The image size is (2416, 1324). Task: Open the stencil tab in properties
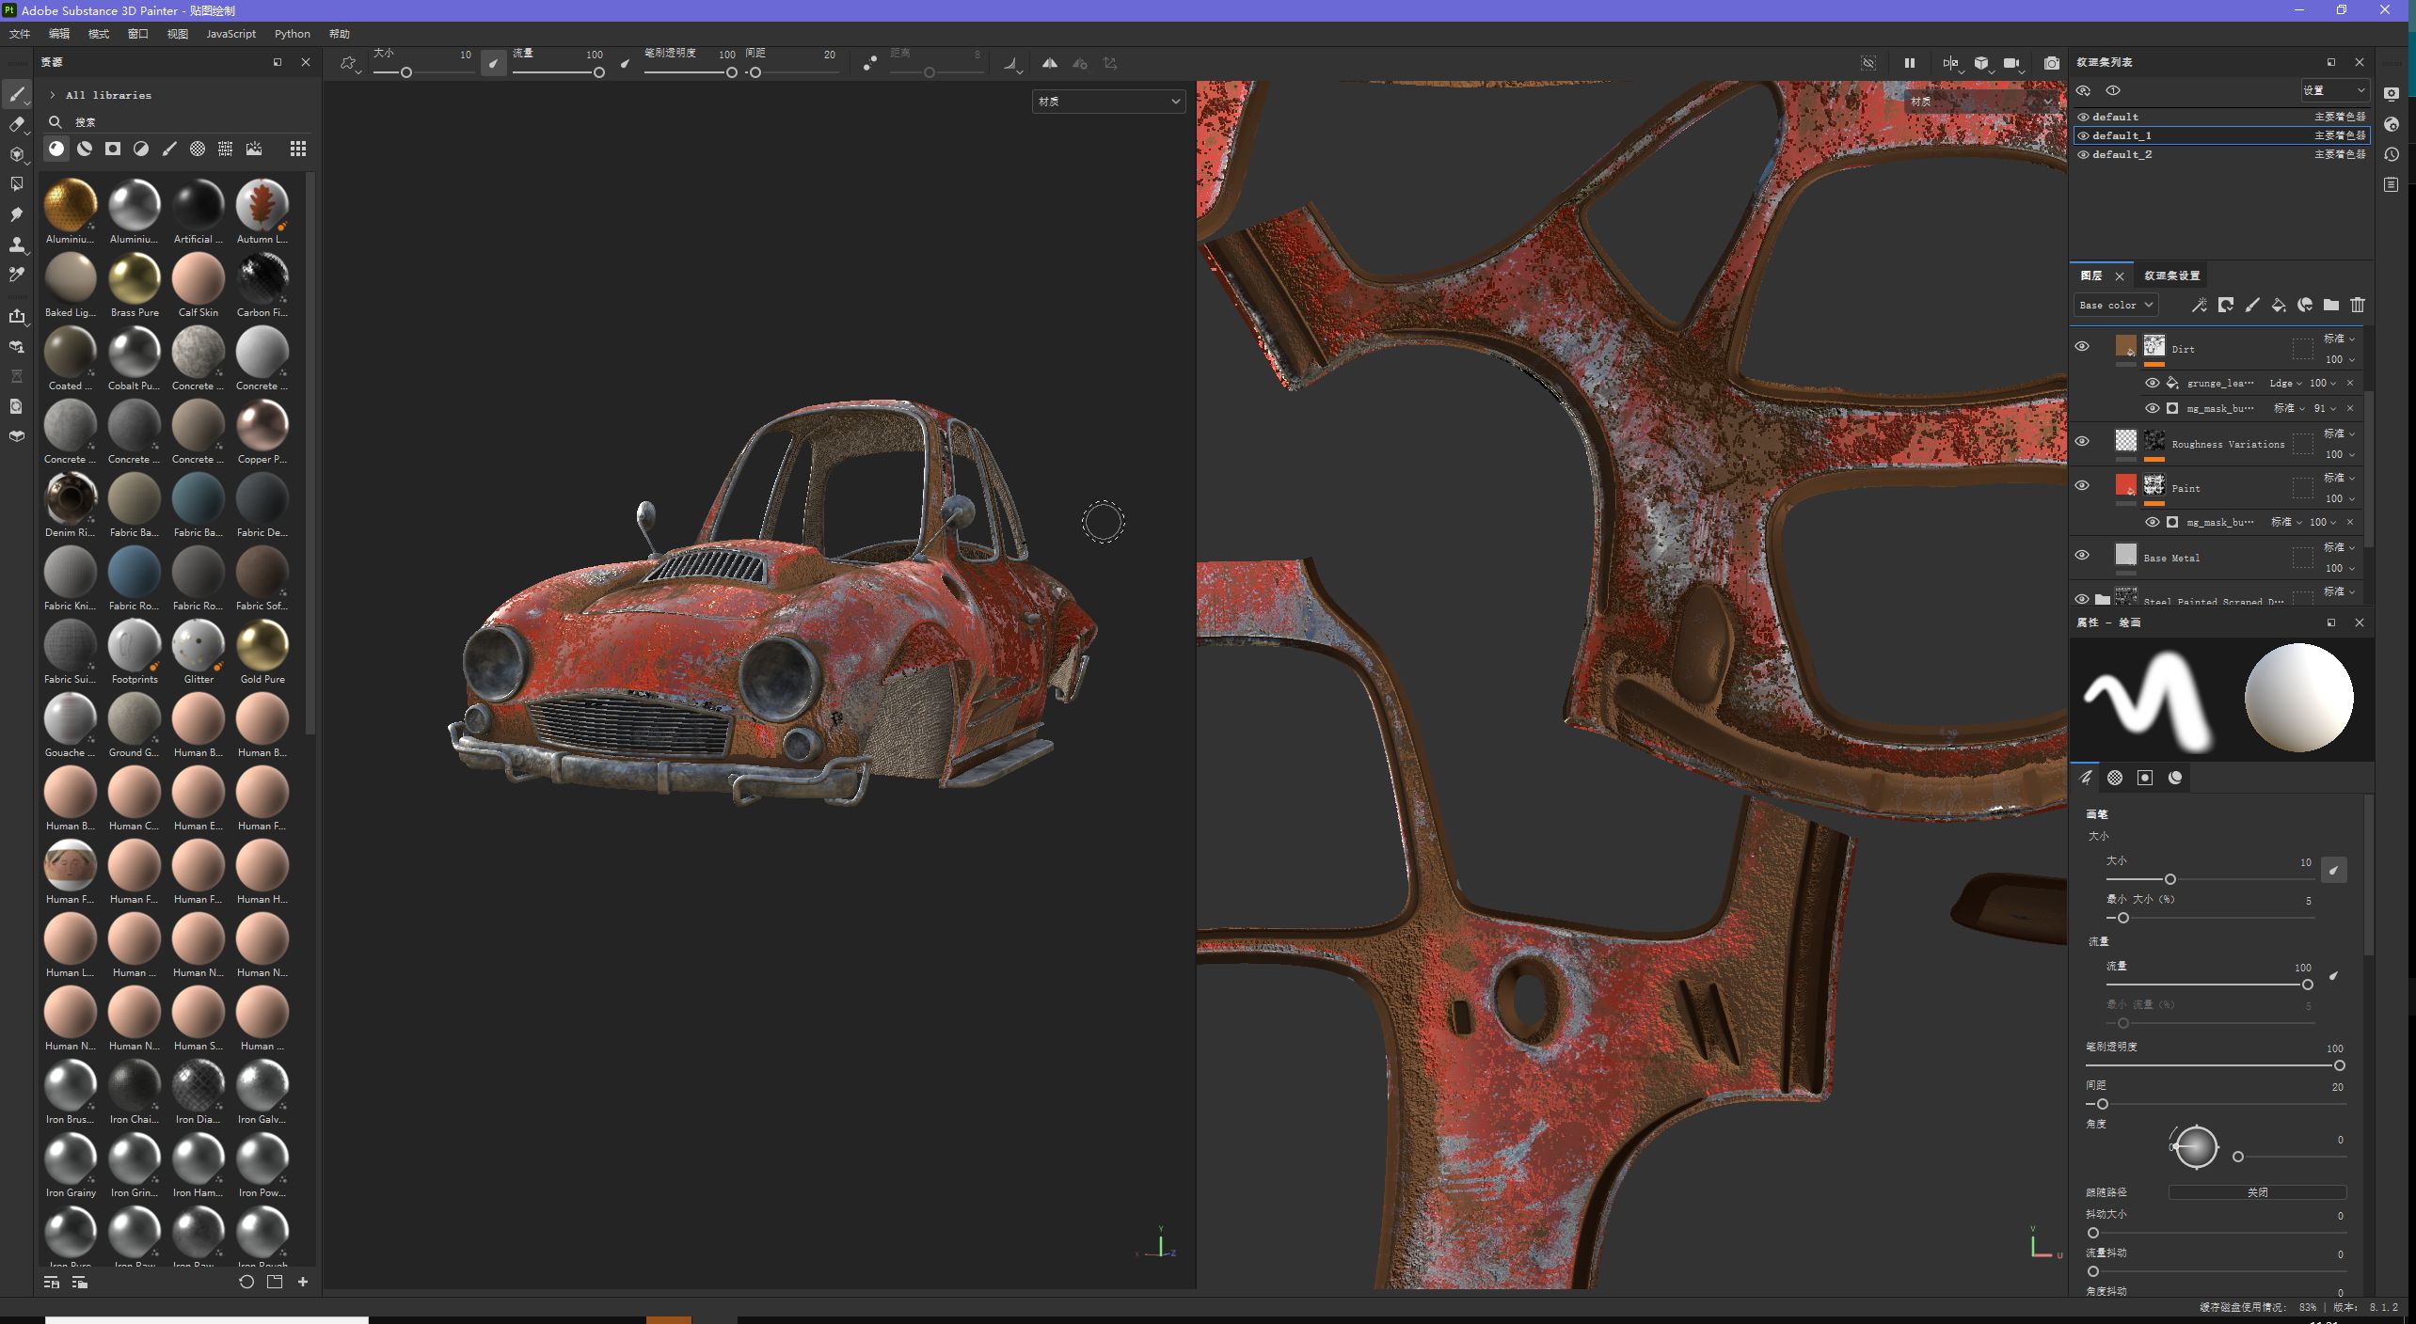tap(2145, 778)
